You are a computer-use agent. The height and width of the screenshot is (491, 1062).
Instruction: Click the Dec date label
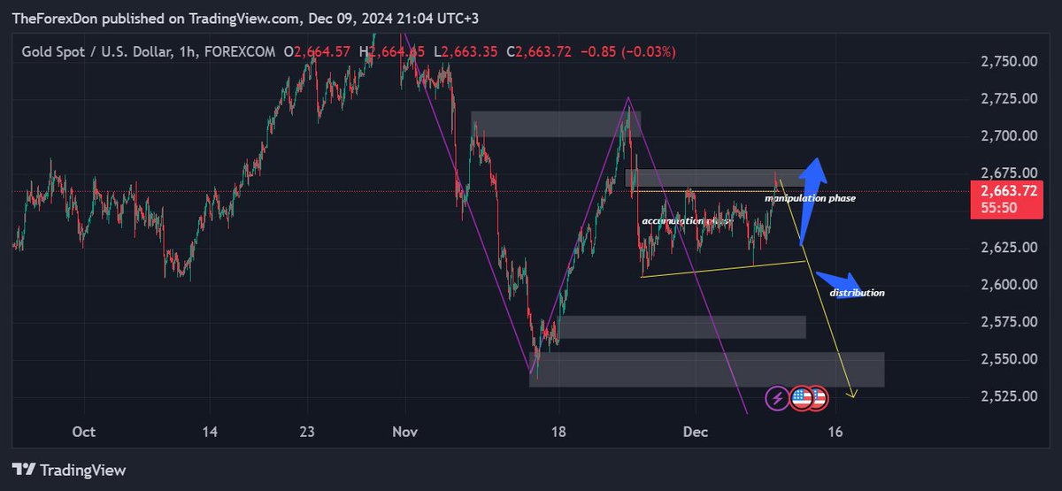coord(696,432)
